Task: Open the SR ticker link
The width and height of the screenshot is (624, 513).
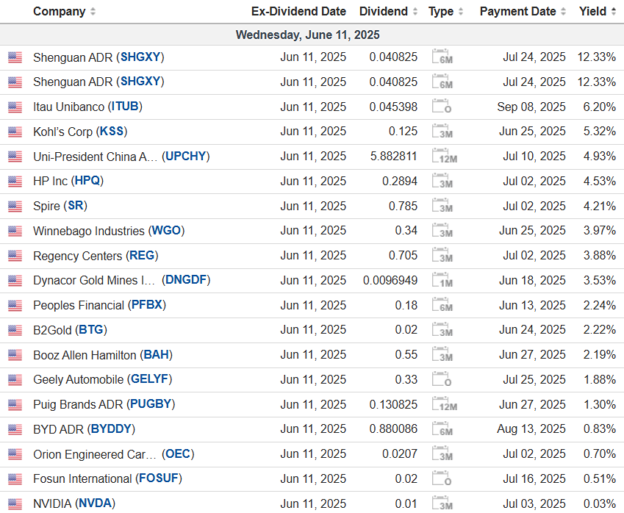Action: tap(75, 206)
